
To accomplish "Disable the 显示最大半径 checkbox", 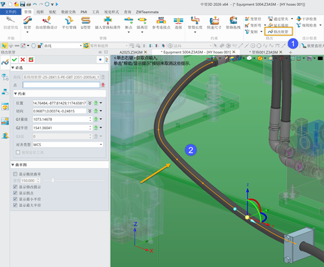I will [x=16, y=205].
